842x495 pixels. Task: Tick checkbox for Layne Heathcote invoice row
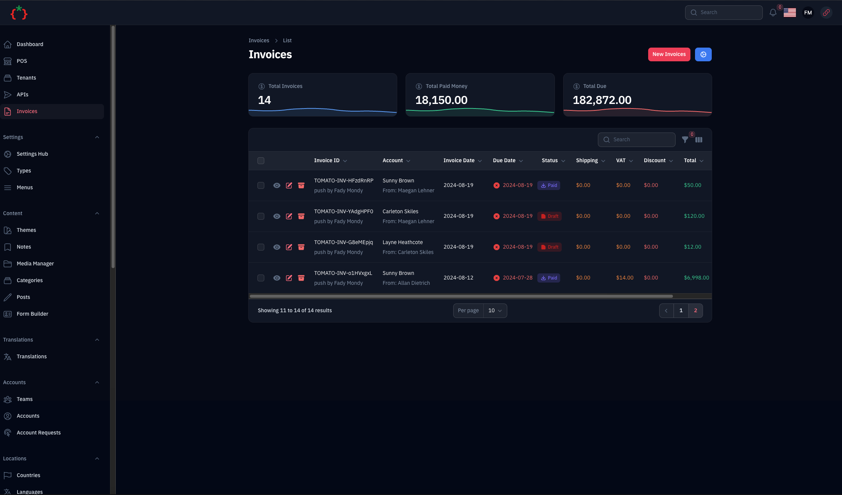pyautogui.click(x=261, y=247)
